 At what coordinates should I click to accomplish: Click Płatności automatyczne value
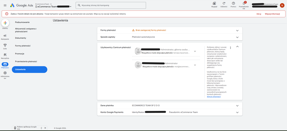click(143, 37)
